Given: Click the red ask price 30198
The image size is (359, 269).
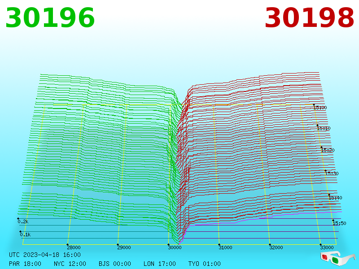Looking at the screenshot, I should (x=309, y=18).
